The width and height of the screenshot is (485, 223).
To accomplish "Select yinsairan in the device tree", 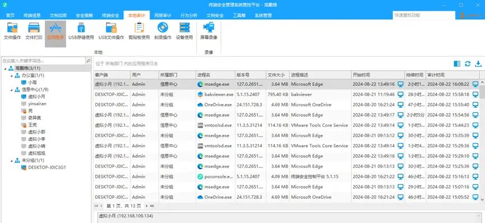I will coord(37,104).
